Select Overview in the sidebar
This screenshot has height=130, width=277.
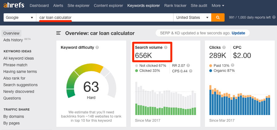click(11, 33)
